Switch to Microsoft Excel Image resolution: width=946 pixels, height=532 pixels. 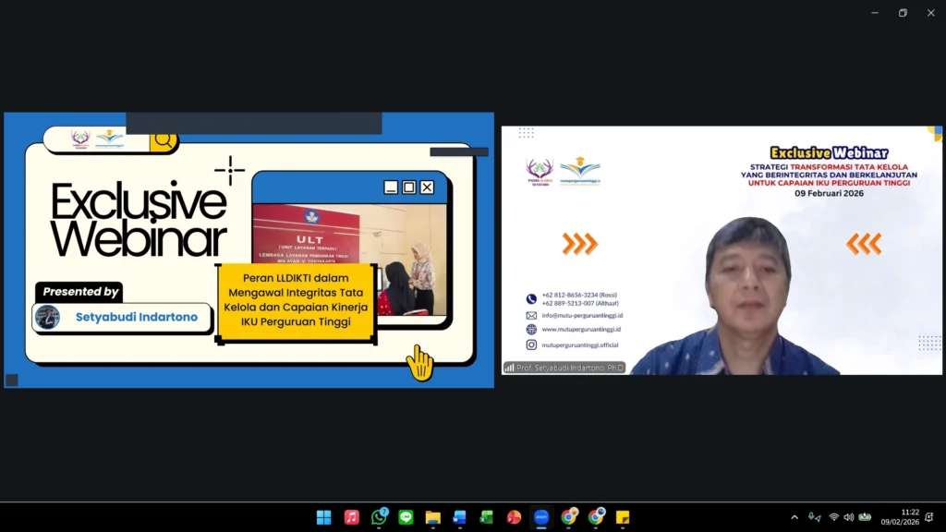point(487,517)
